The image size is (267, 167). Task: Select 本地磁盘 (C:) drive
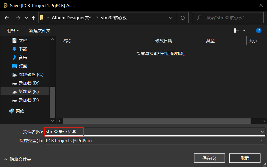coord(31,75)
